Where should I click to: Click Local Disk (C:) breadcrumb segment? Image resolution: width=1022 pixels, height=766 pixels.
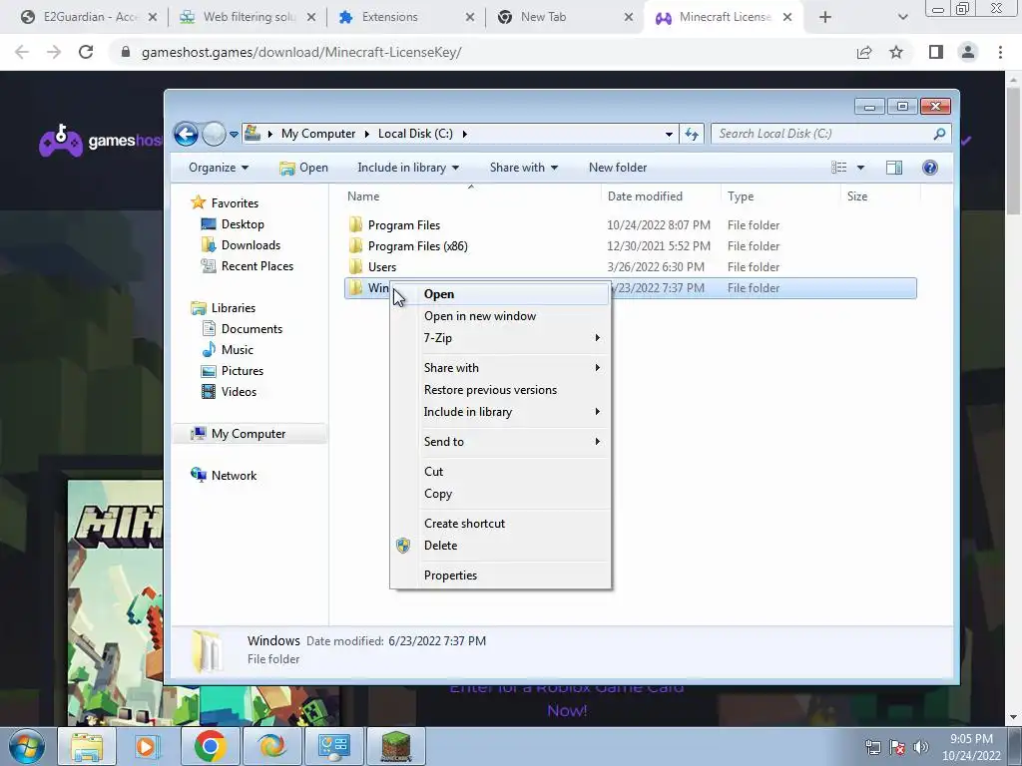tap(415, 134)
